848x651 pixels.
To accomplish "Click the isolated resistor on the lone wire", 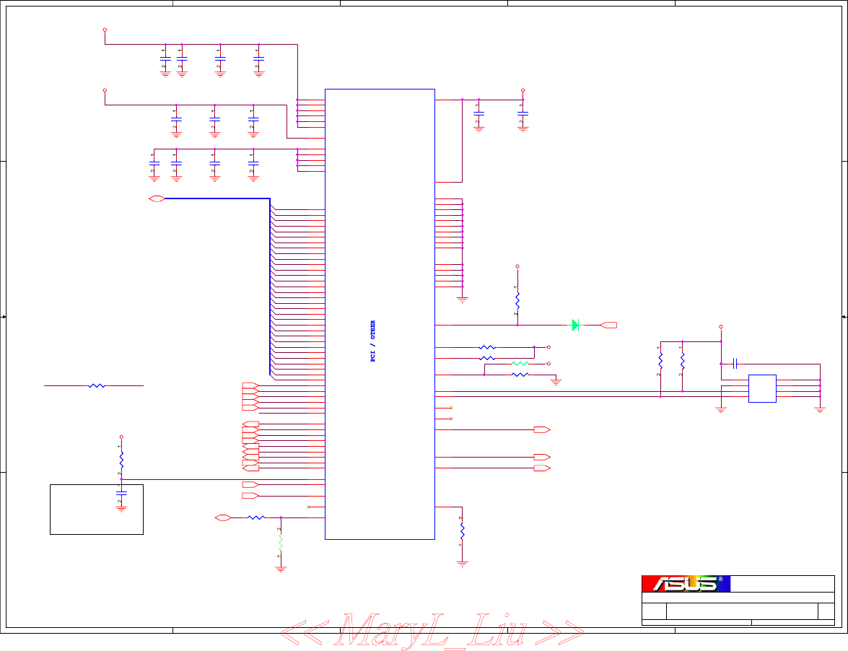I will (x=96, y=385).
